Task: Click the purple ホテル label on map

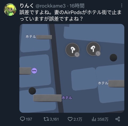Action: tap(67, 98)
